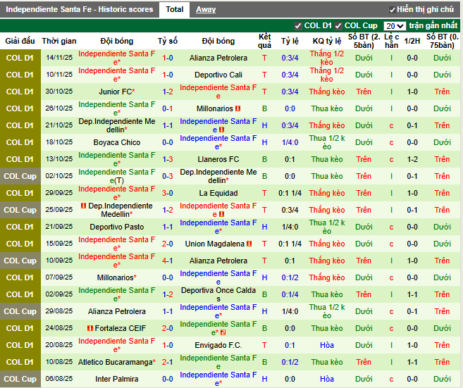Open the Deportivo Cali team link

(x=218, y=75)
